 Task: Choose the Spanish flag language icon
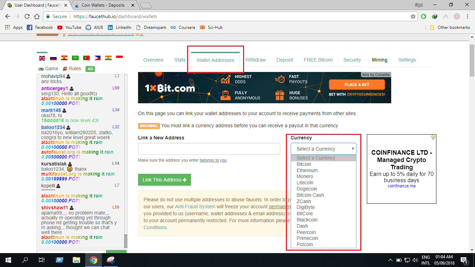[x=64, y=58]
